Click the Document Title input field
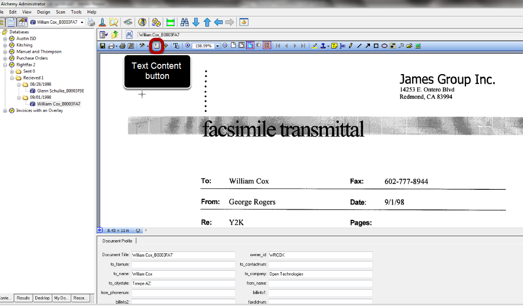Image resolution: width=523 pixels, height=306 pixels. click(183, 255)
